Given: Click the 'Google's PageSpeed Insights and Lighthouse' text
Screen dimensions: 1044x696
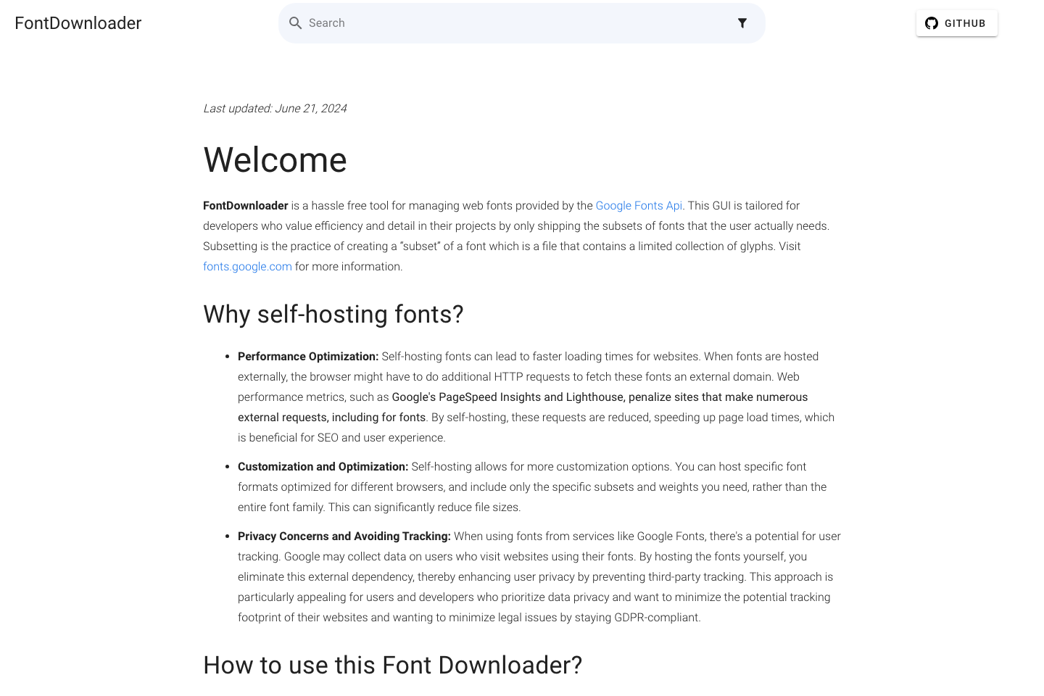Looking at the screenshot, I should [x=508, y=397].
